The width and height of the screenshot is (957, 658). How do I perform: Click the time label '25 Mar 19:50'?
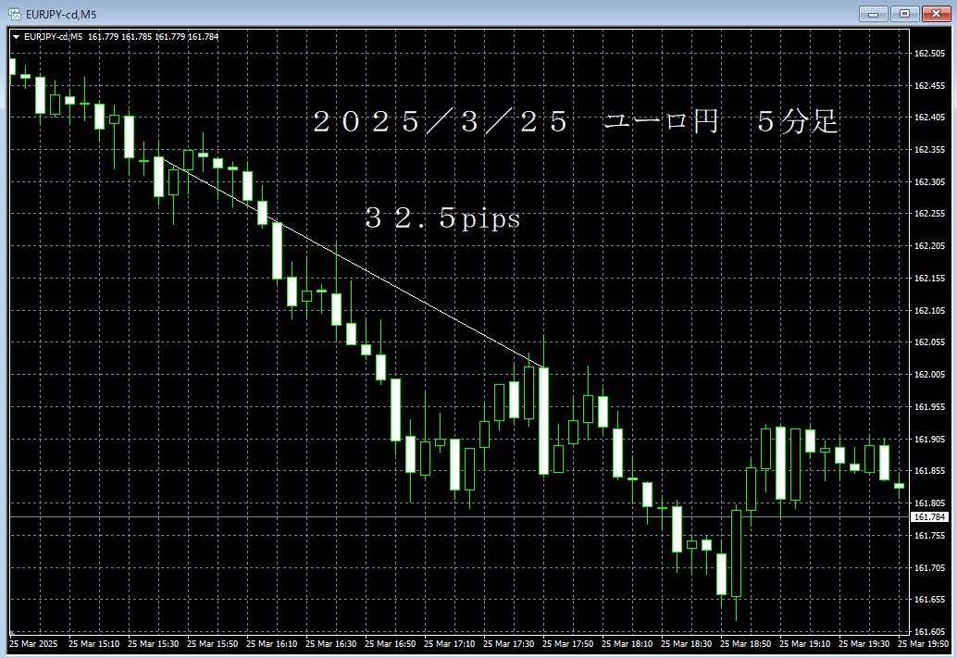[923, 643]
